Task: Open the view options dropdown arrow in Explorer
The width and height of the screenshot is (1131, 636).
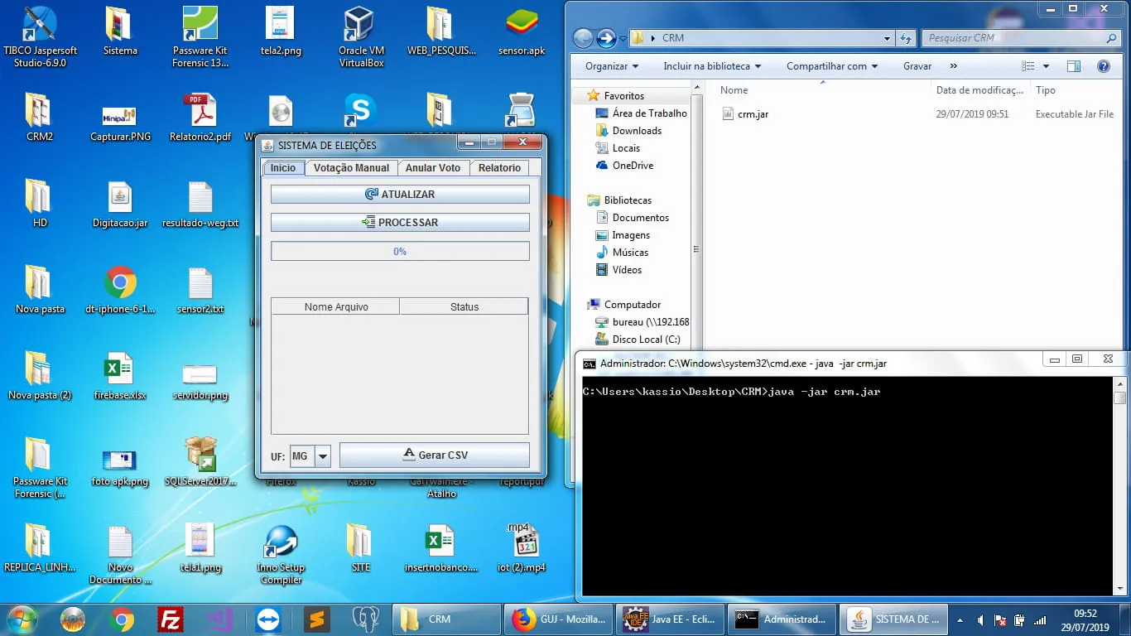Action: [x=1046, y=66]
